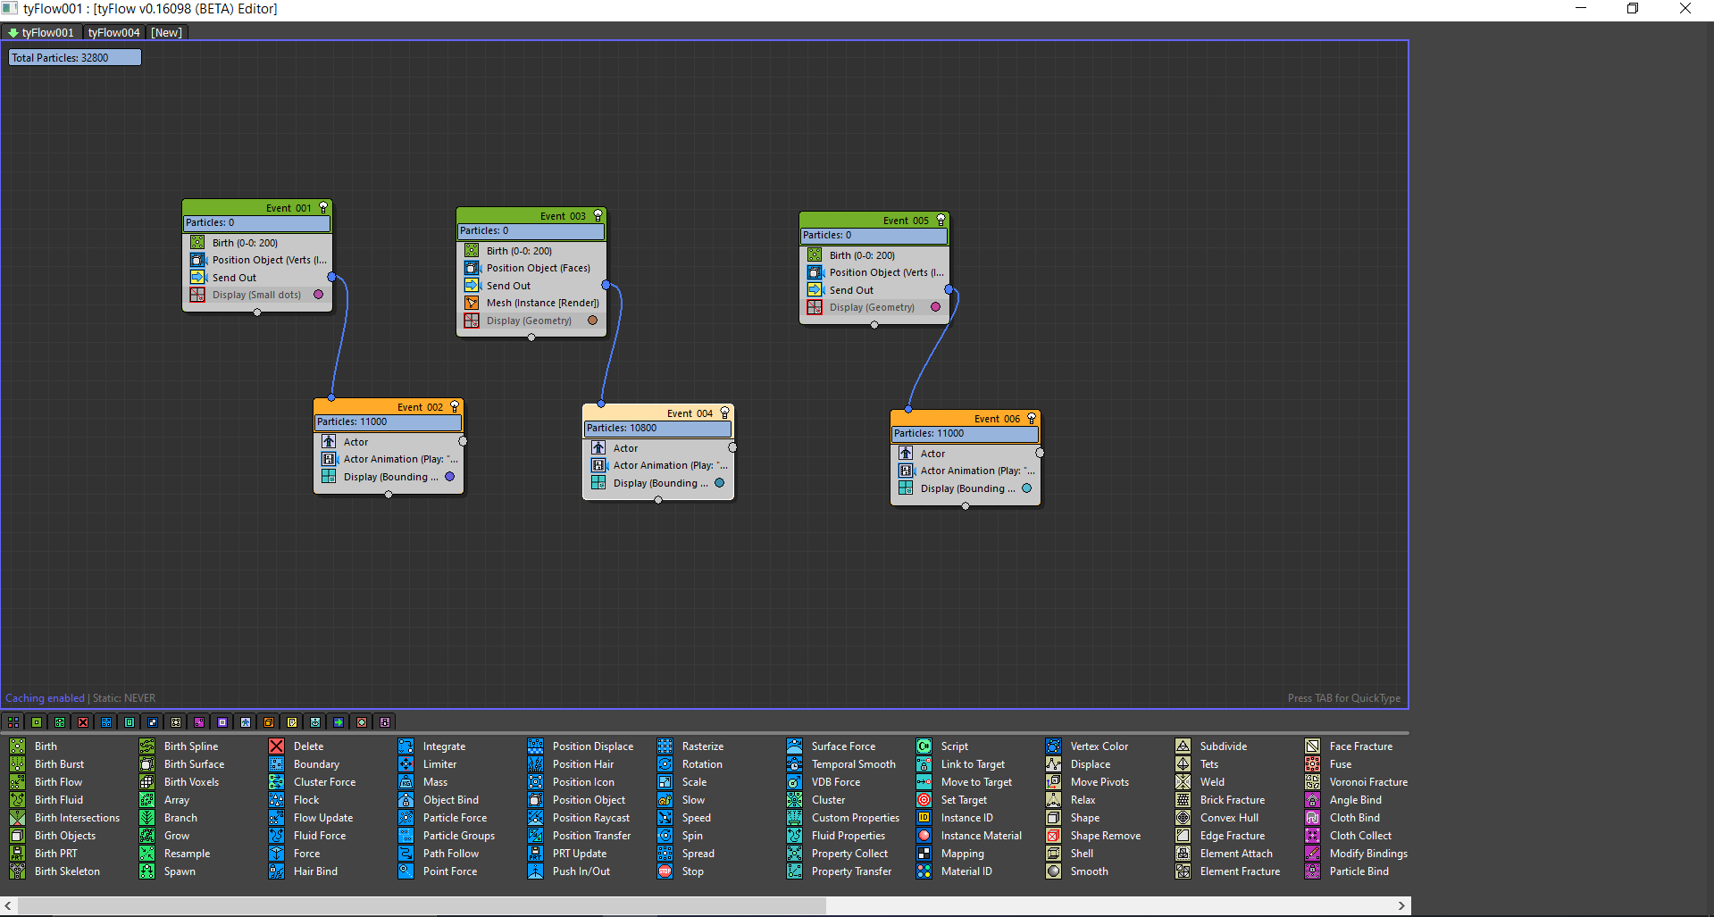Click the red X filter icon in the toolbar
The width and height of the screenshot is (1714, 917).
click(x=83, y=722)
